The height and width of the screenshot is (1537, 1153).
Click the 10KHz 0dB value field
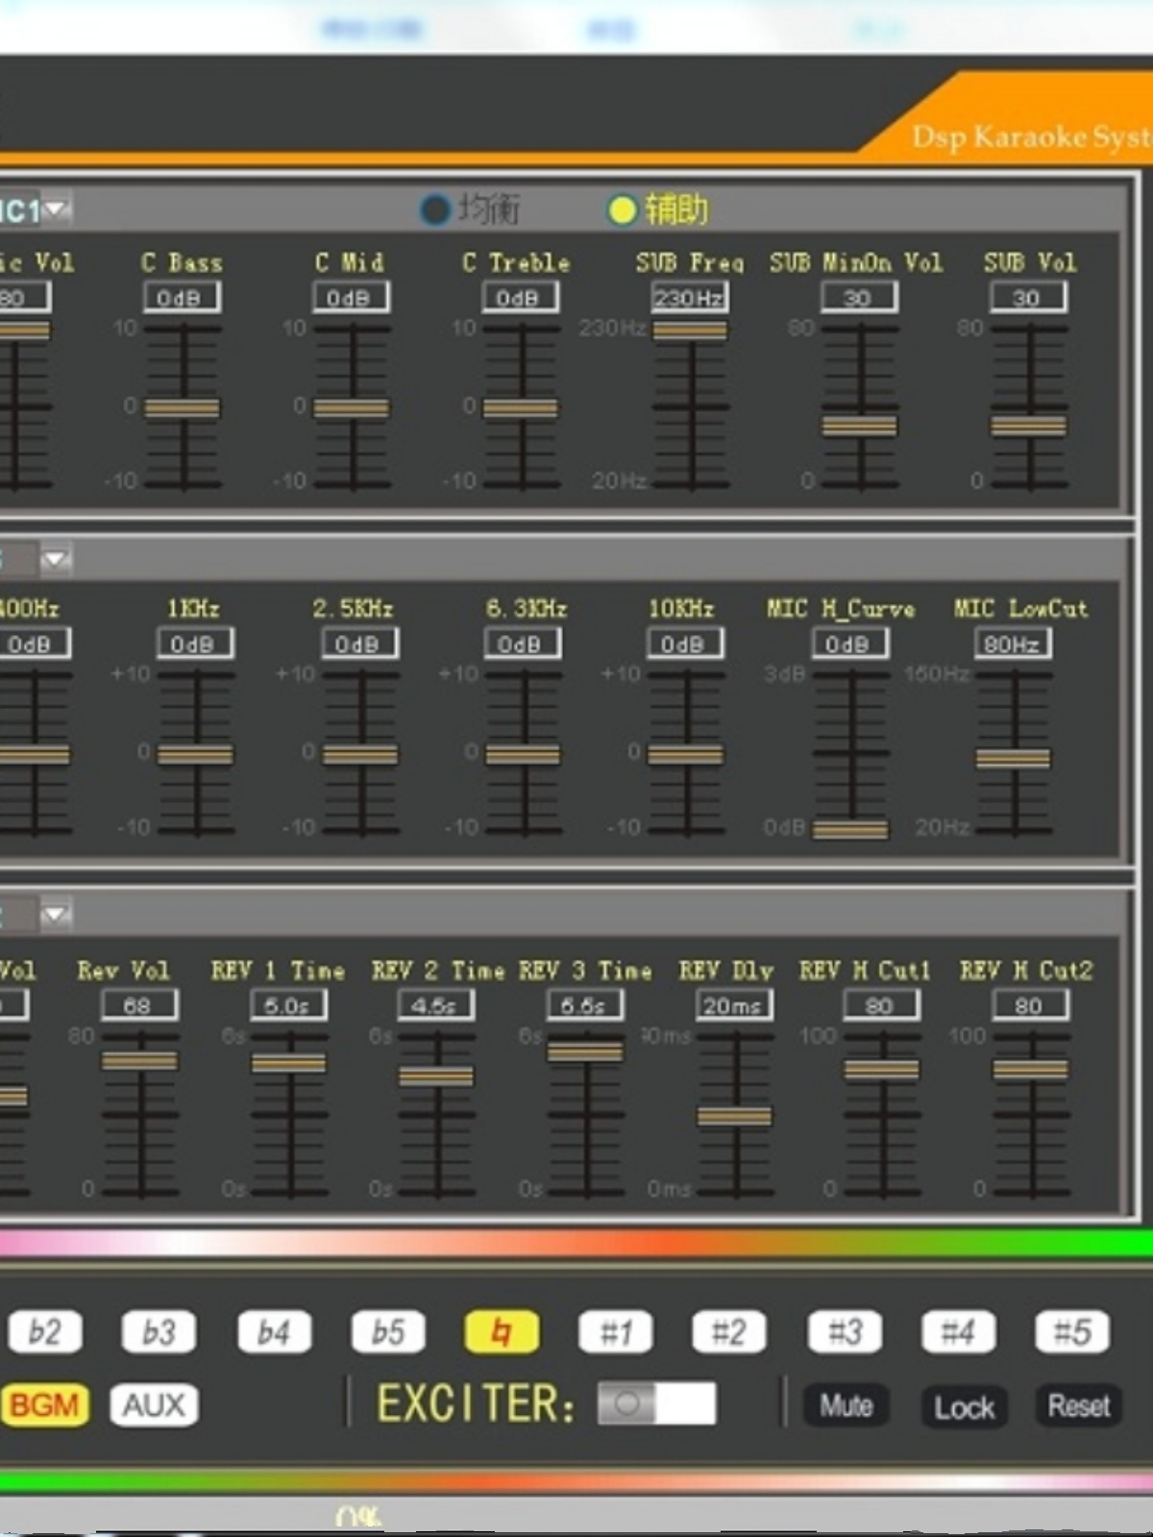[x=685, y=644]
